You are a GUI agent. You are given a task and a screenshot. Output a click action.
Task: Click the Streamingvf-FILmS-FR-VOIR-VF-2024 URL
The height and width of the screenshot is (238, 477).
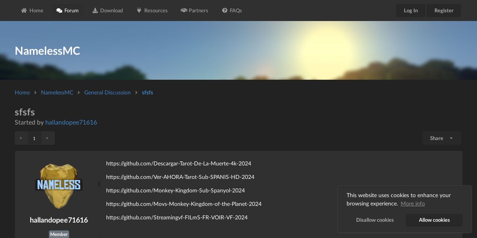click(177, 217)
